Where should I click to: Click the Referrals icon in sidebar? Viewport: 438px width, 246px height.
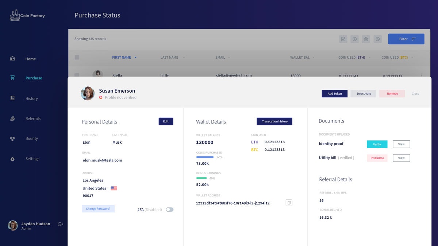(12, 118)
